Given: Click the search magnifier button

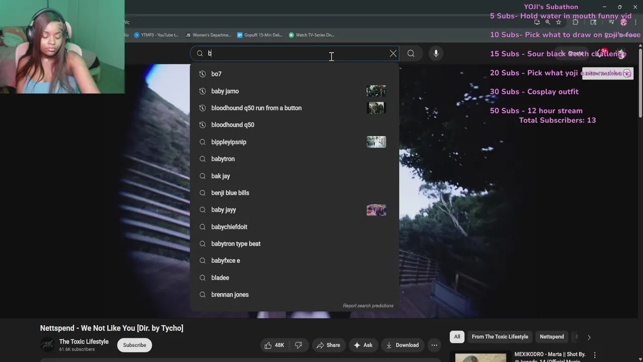Looking at the screenshot, I should [x=411, y=53].
